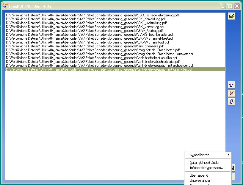This screenshot has height=185, width=243.
Task: Minimize the FreePDF Join window
Action: 223,6
